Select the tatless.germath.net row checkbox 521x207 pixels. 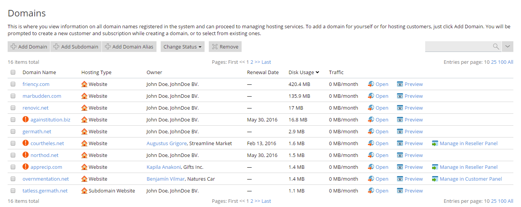pyautogui.click(x=13, y=191)
